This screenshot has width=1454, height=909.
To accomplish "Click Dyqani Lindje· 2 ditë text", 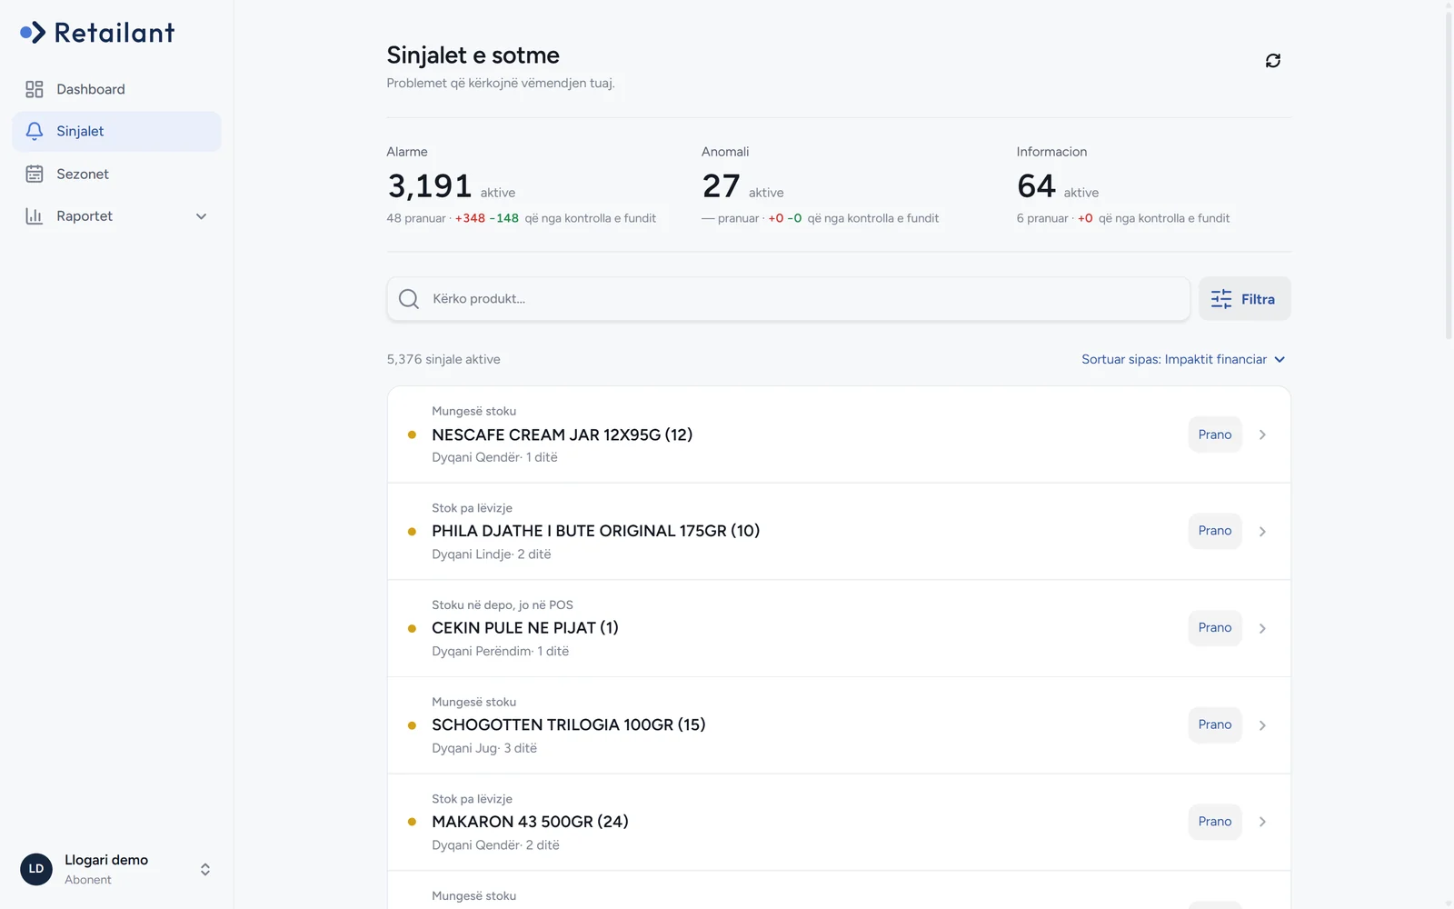I will click(491, 554).
